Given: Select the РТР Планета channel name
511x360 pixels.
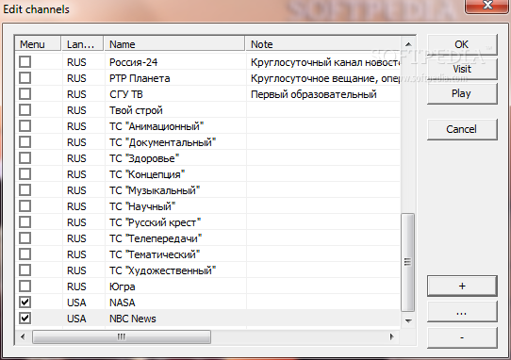Looking at the screenshot, I should pos(140,78).
